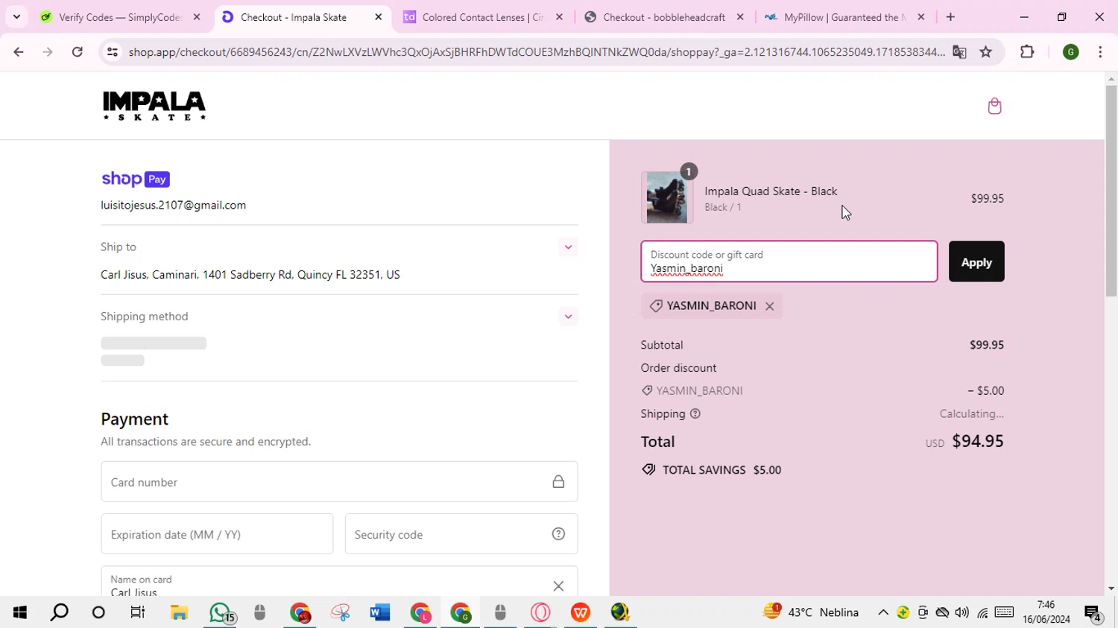The width and height of the screenshot is (1118, 628).
Task: Remove the YASMIN_BARONI discount tag
Action: click(x=769, y=306)
